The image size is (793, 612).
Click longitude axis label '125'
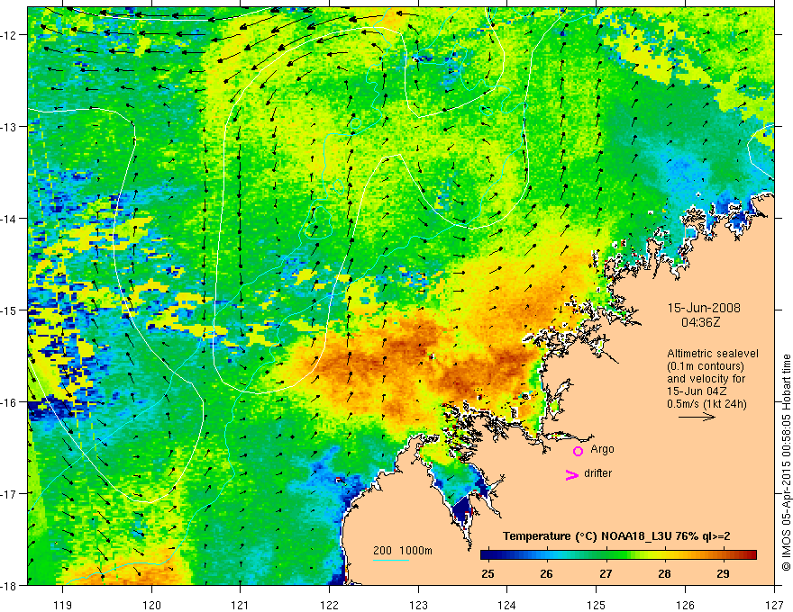597,605
